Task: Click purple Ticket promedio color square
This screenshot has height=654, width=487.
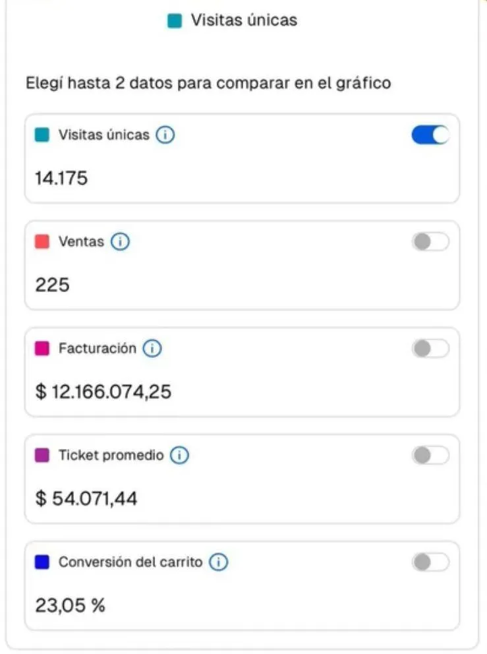Action: point(42,456)
